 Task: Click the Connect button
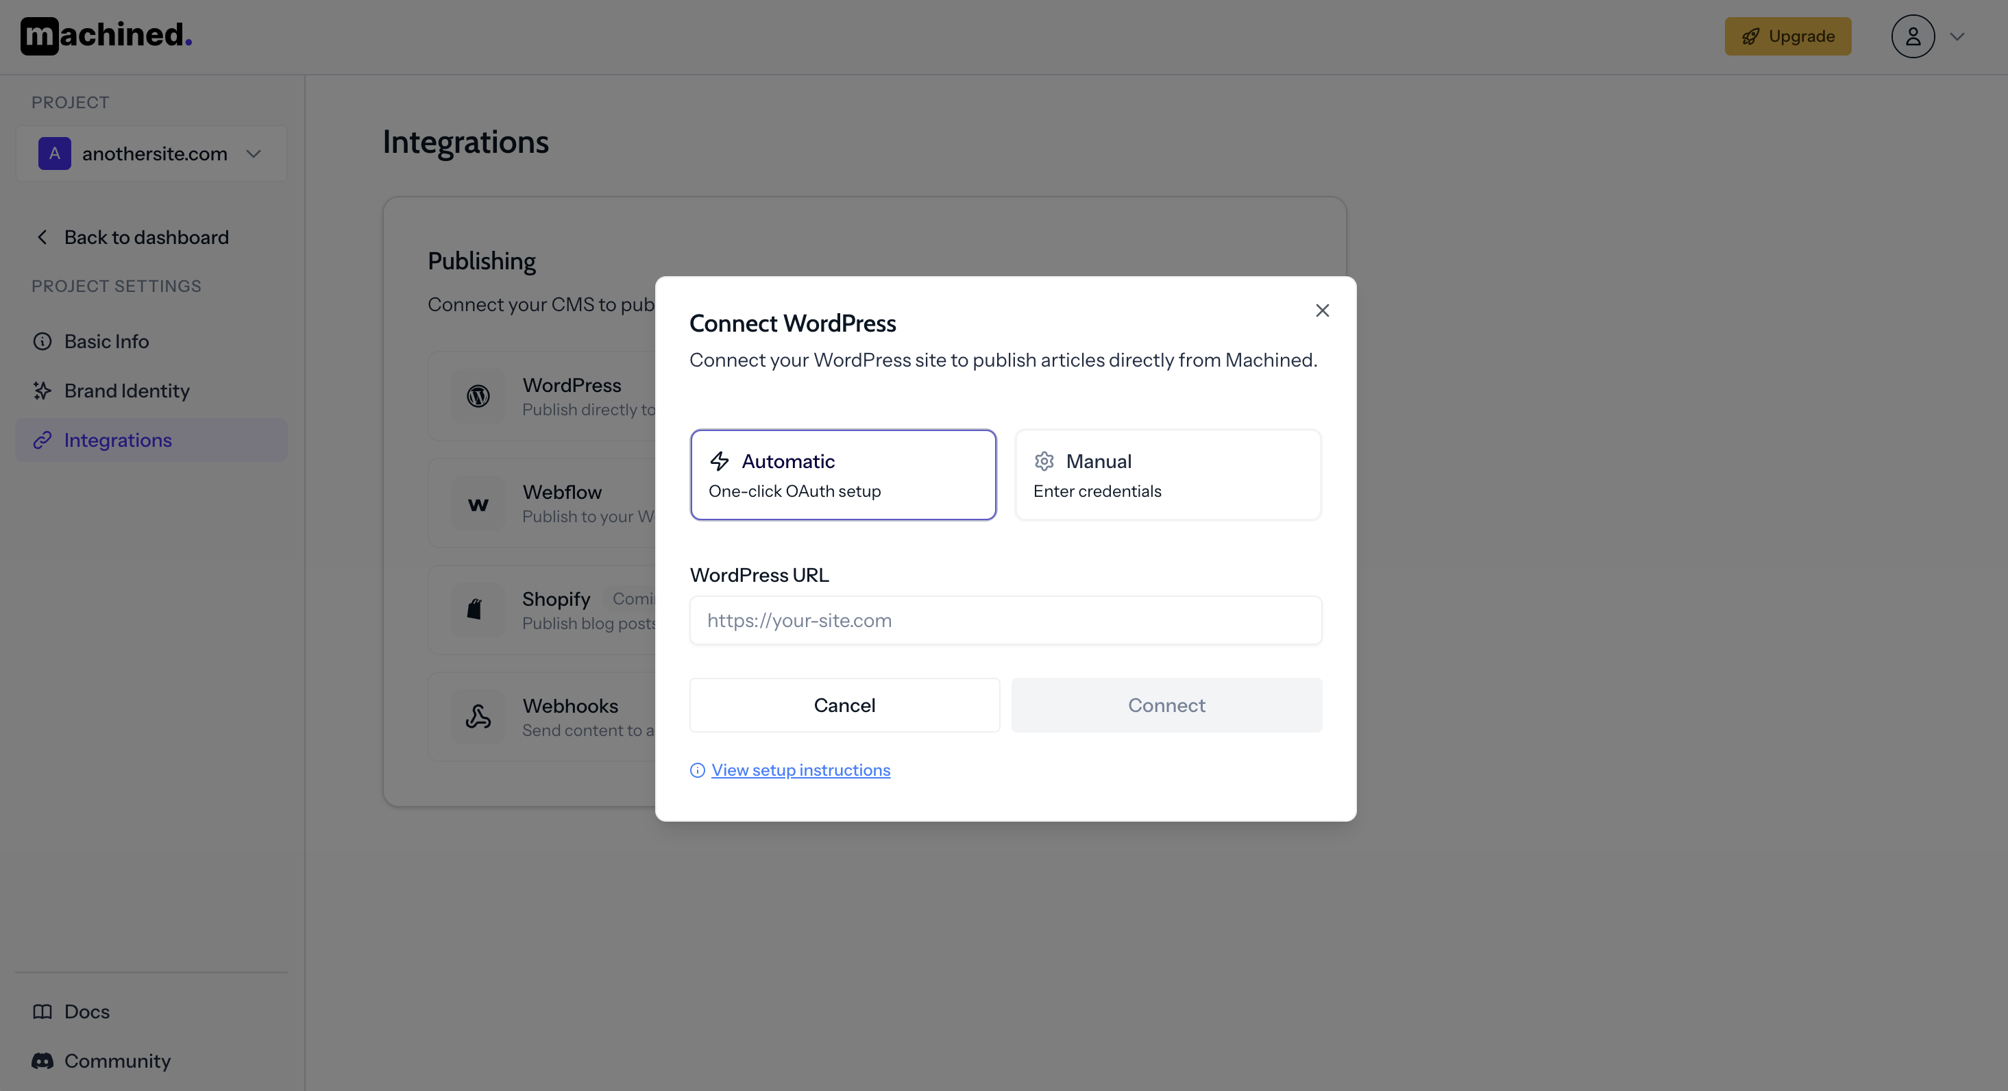tap(1166, 705)
